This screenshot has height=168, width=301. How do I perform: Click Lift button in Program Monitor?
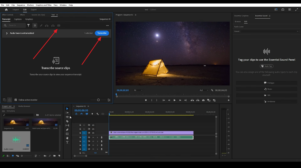pos(192,100)
